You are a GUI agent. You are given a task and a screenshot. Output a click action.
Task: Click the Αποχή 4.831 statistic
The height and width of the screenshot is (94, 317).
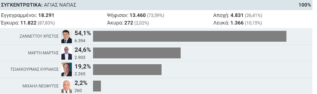pyautogui.click(x=238, y=15)
